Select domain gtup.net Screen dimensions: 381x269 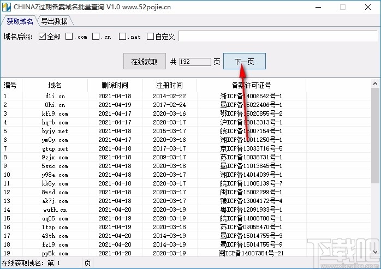pyautogui.click(x=55, y=149)
